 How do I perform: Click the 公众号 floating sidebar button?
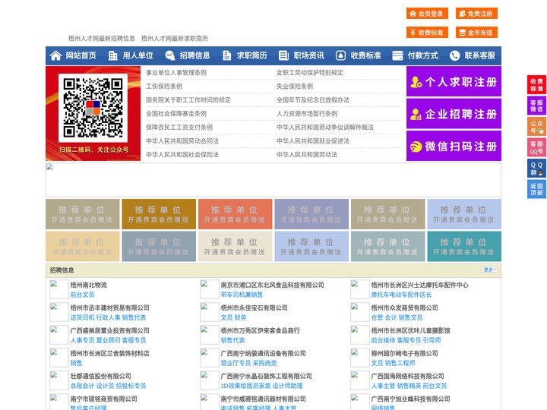[x=536, y=127]
